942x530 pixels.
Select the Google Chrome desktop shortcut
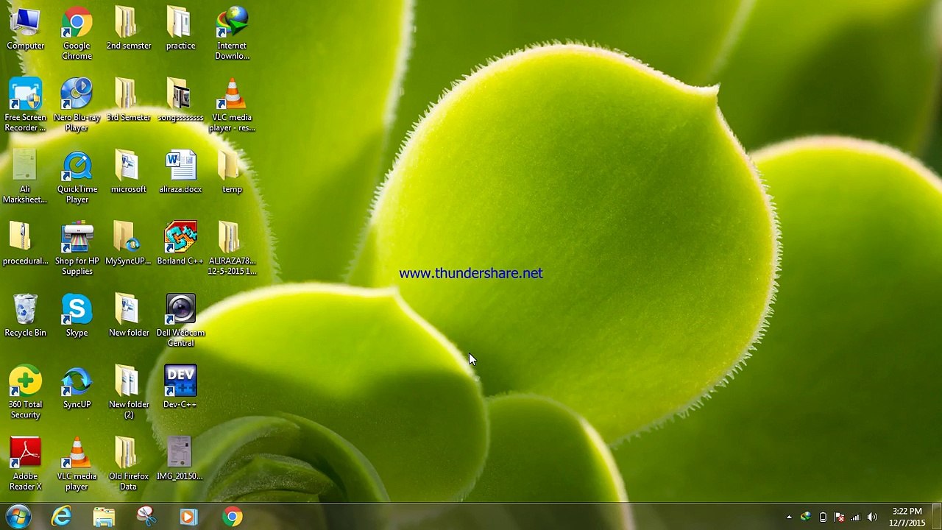(77, 34)
